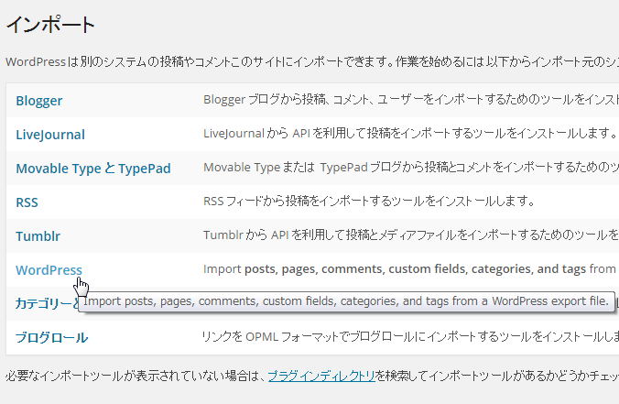Open the プラグインディレクトリ link
This screenshot has width=619, height=404.
[321, 375]
